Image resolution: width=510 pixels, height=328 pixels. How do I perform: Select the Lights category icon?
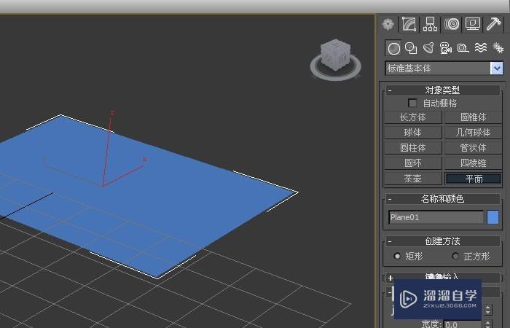[428, 49]
